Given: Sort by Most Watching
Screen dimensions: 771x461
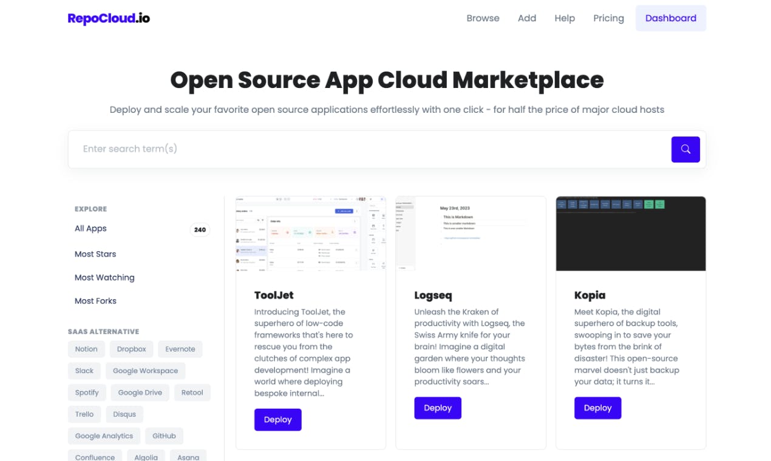Looking at the screenshot, I should pos(104,278).
